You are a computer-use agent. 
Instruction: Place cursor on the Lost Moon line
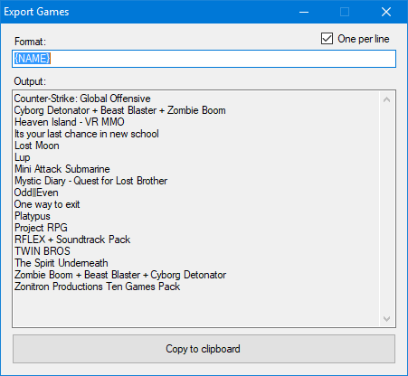coord(37,146)
